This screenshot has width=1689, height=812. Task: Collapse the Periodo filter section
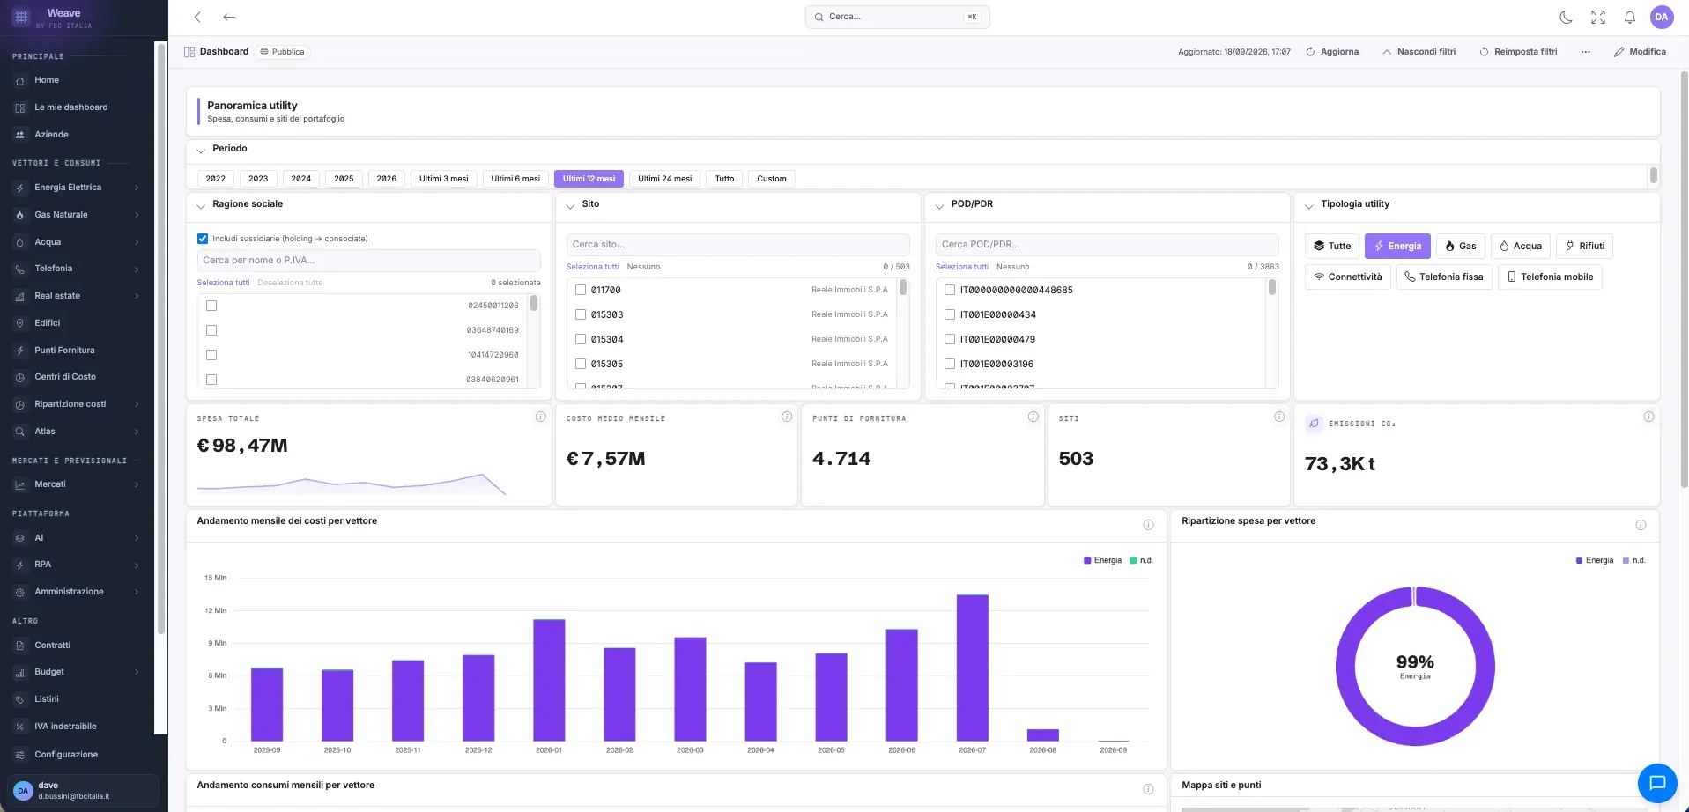click(x=201, y=151)
